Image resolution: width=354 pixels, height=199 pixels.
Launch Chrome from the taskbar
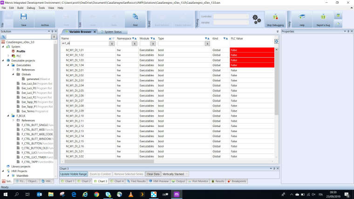[x=96, y=194]
